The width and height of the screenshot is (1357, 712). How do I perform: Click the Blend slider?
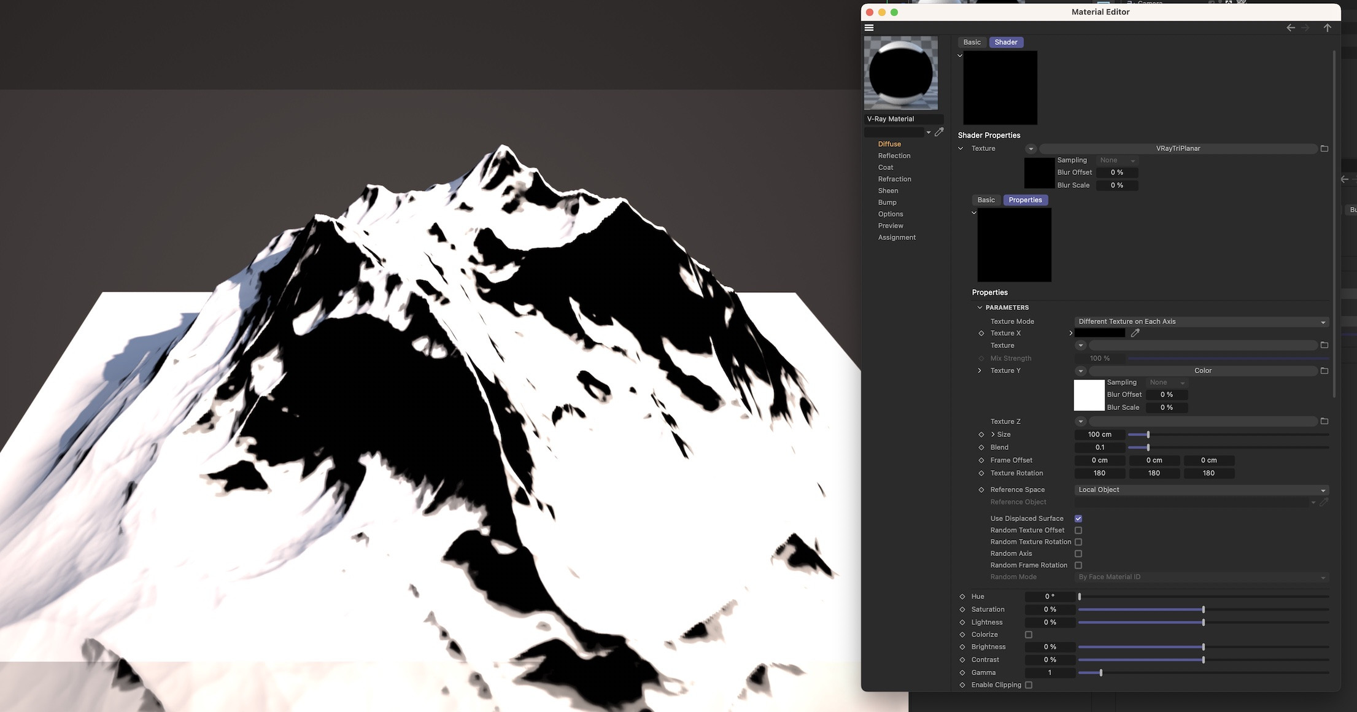(1229, 447)
